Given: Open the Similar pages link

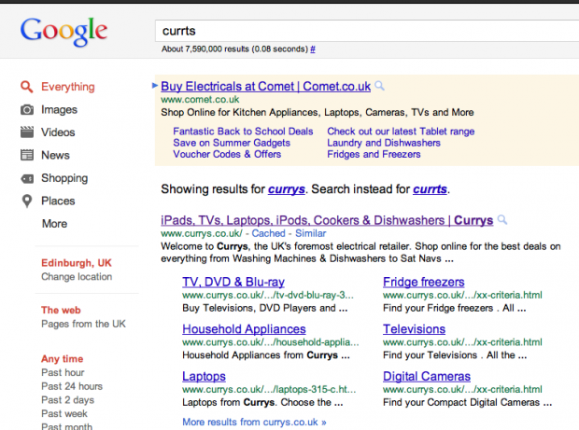Looking at the screenshot, I should pyautogui.click(x=311, y=233).
